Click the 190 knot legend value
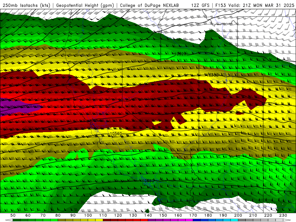The image size is (296, 222). pos(223,215)
